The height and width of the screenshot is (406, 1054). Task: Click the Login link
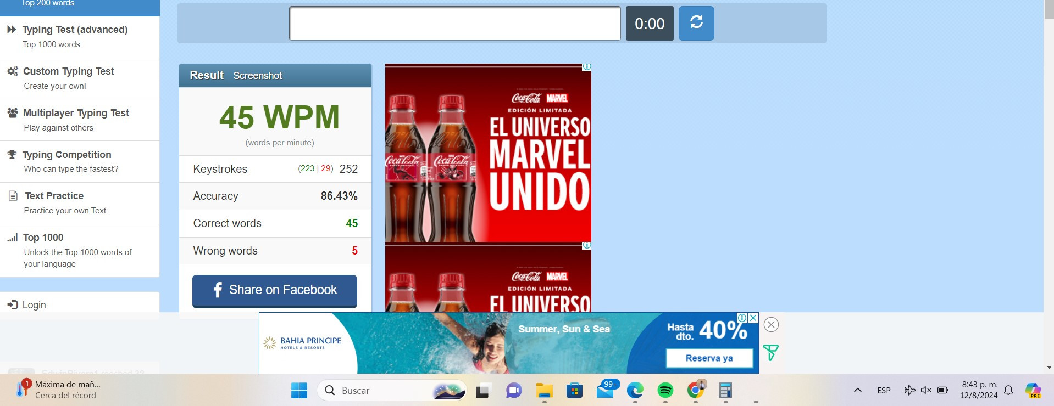click(34, 305)
